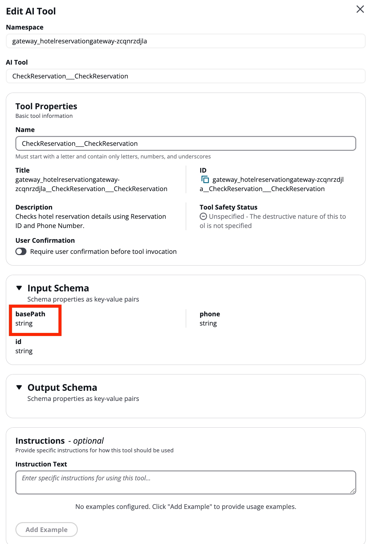Copy the tool ID to clipboard
The height and width of the screenshot is (544, 371).
(x=205, y=179)
